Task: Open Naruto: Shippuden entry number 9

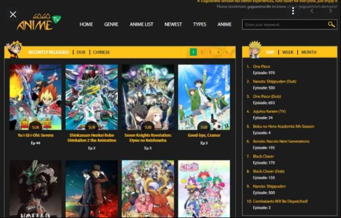Action: tap(269, 187)
